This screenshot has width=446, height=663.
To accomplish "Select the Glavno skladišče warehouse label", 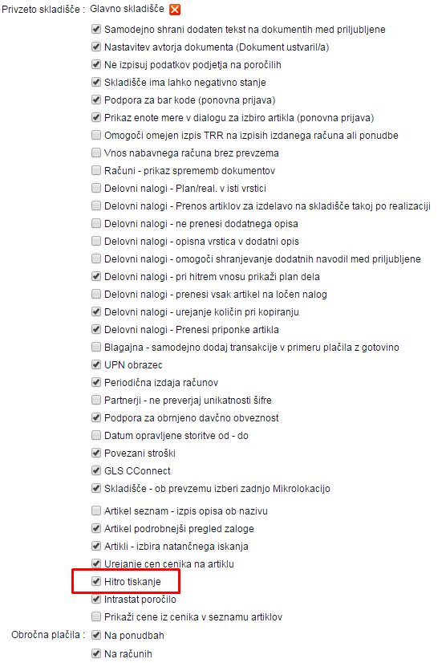I will point(127,9).
